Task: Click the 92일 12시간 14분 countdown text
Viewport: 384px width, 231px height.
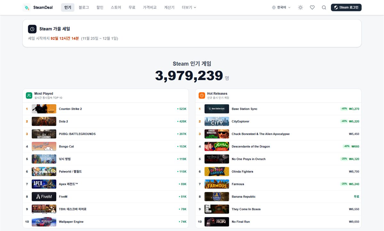Action: point(65,38)
